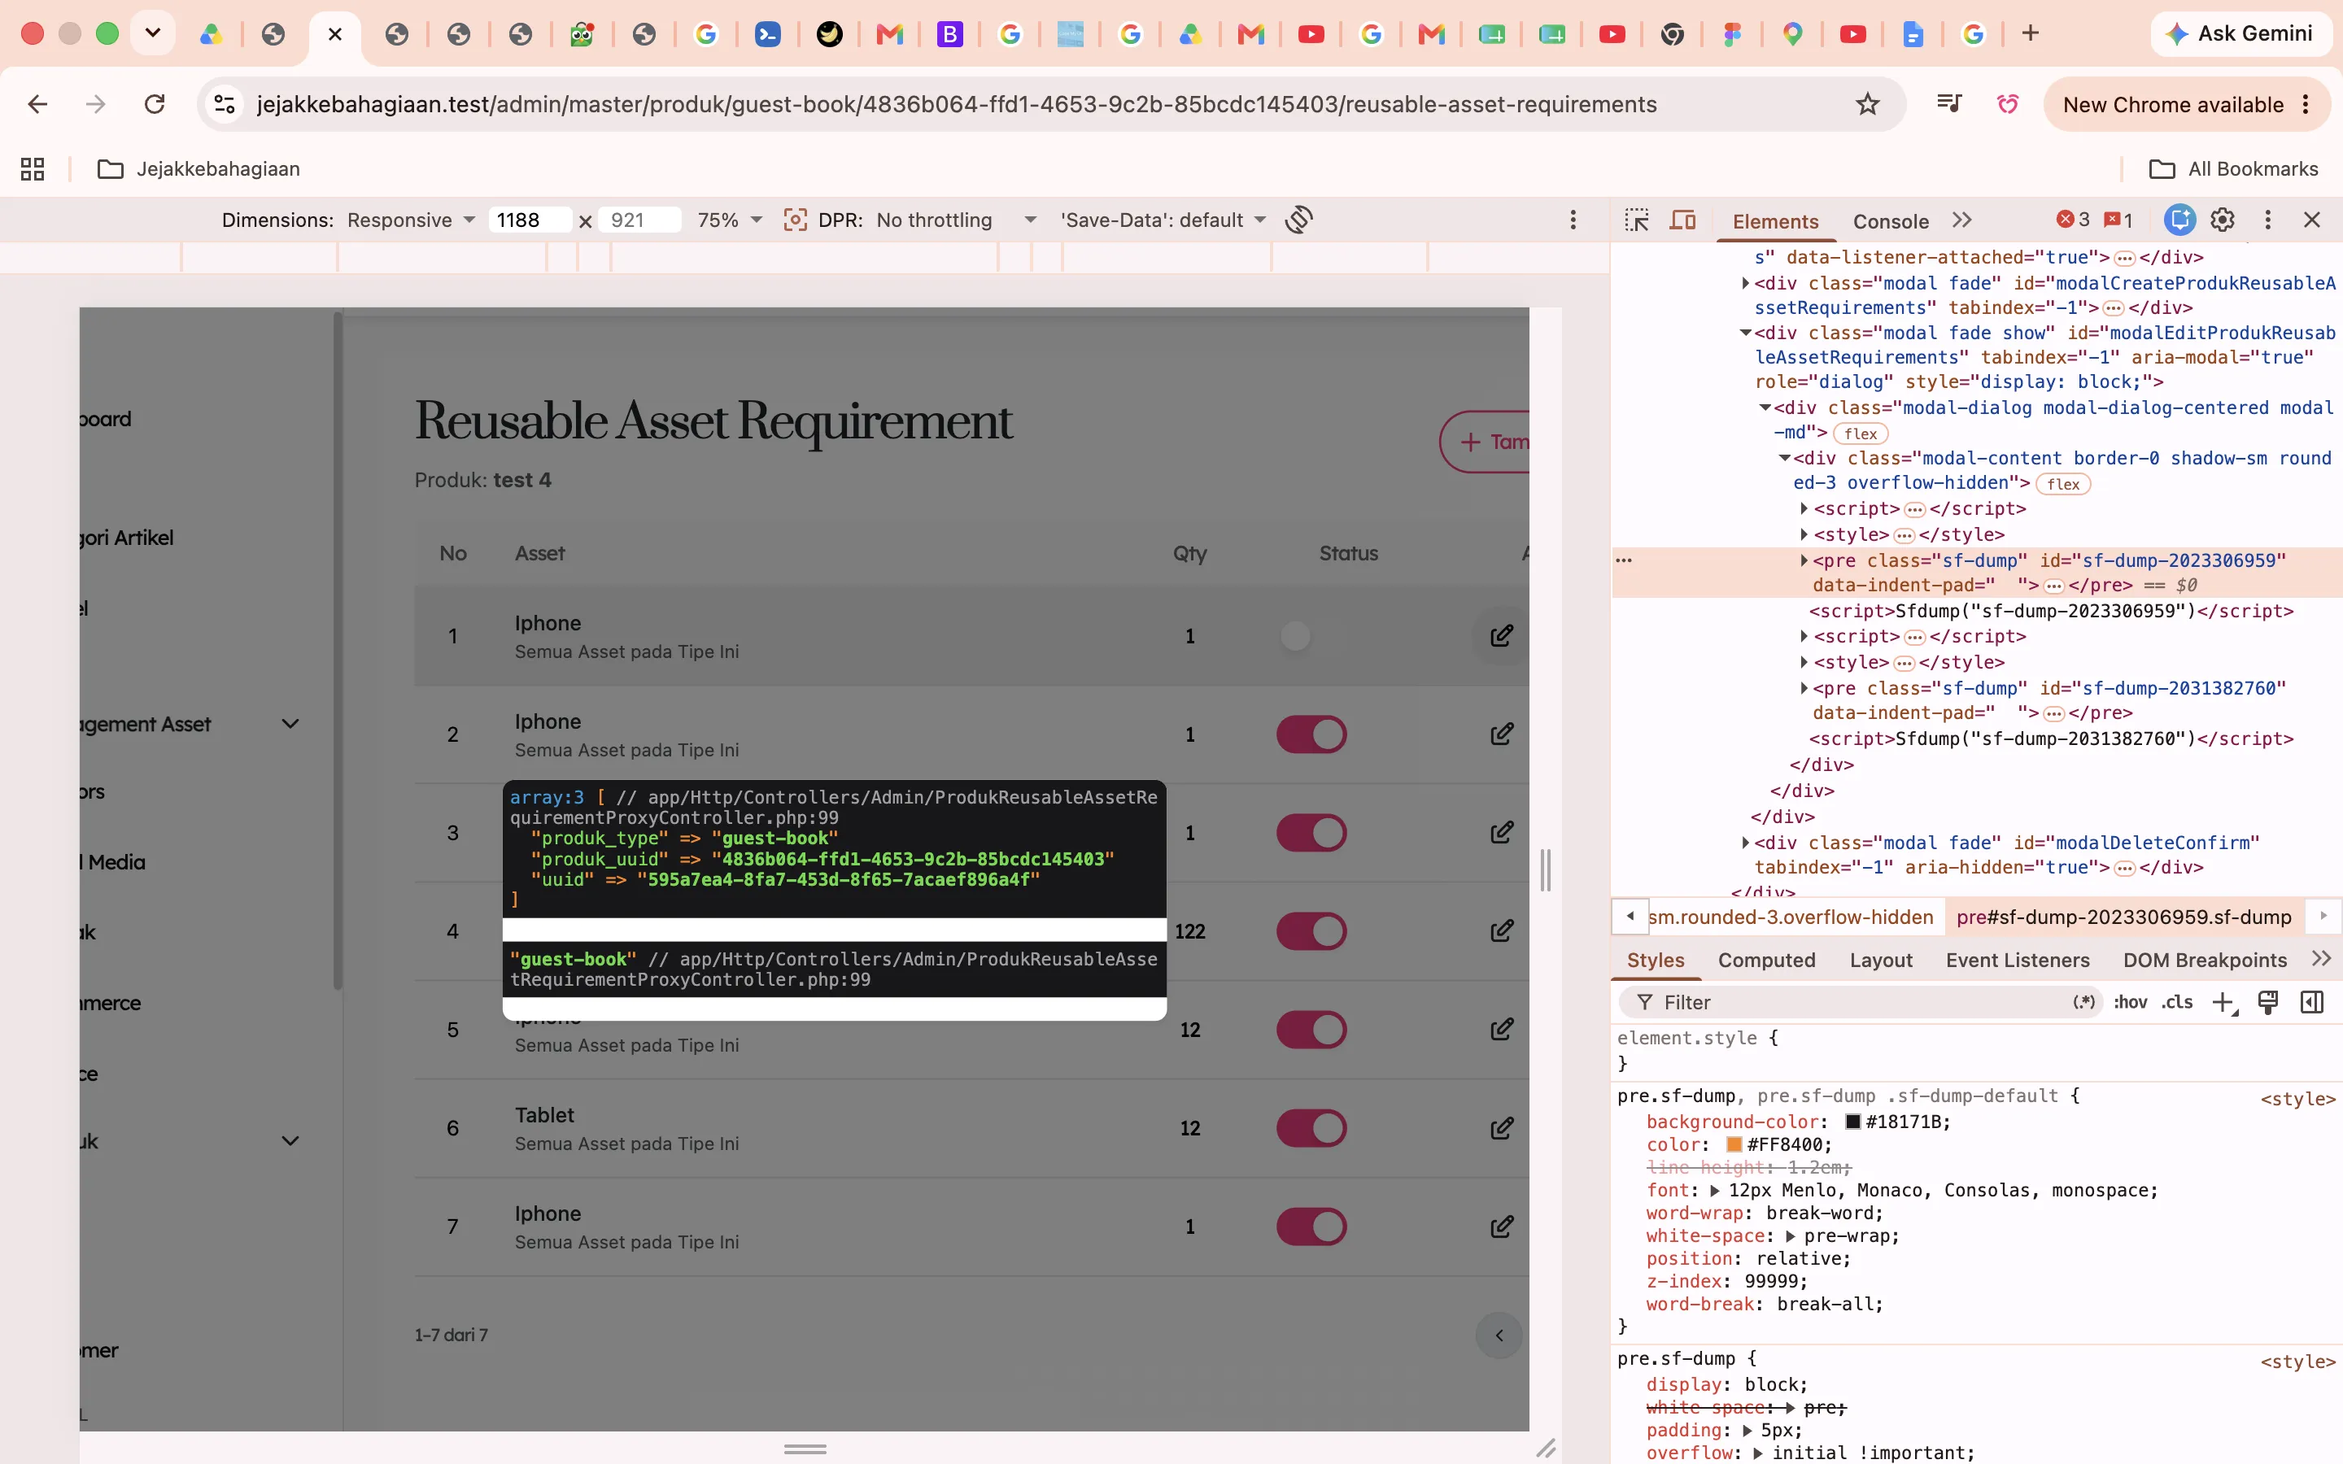Toggle the device toolbar icon in DevTools
2343x1464 pixels.
[1682, 220]
